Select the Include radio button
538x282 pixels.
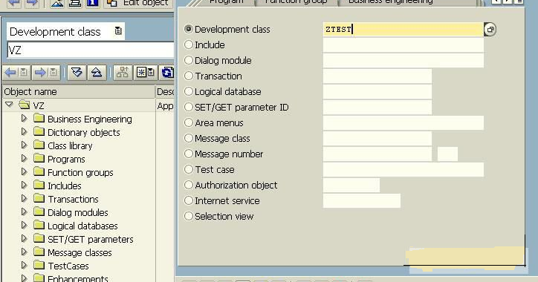click(189, 45)
